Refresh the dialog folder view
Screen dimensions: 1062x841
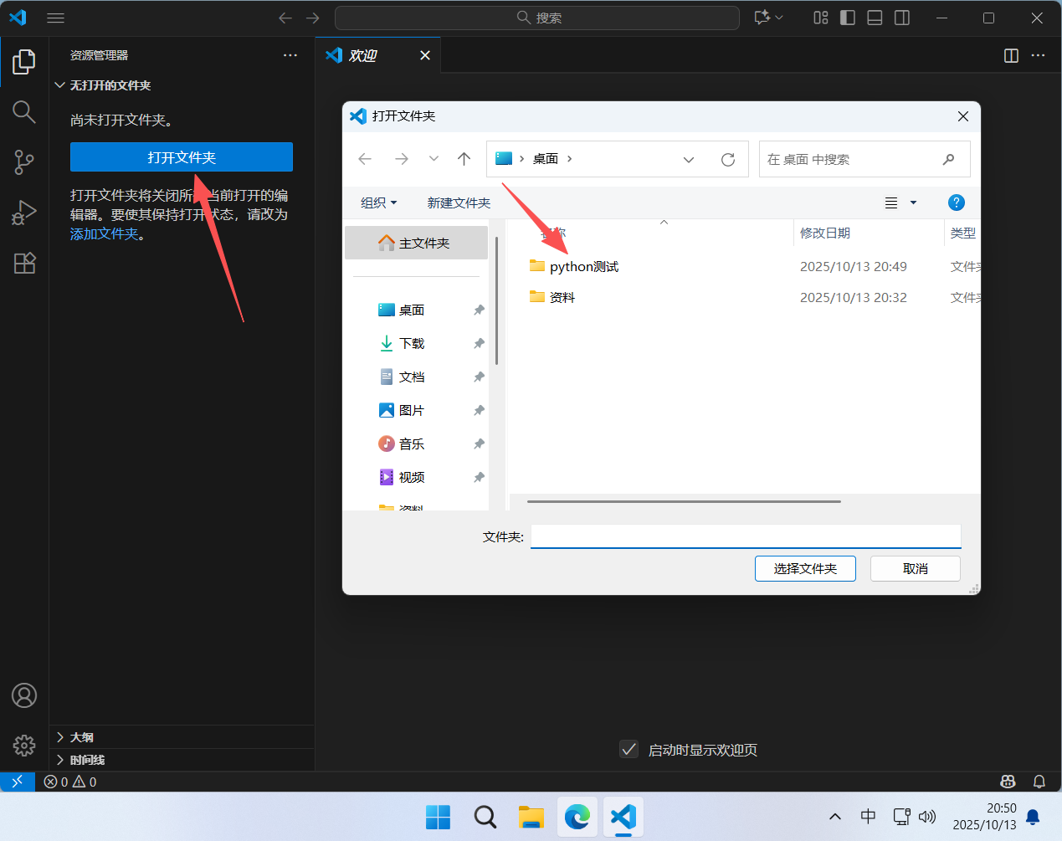[x=728, y=159]
